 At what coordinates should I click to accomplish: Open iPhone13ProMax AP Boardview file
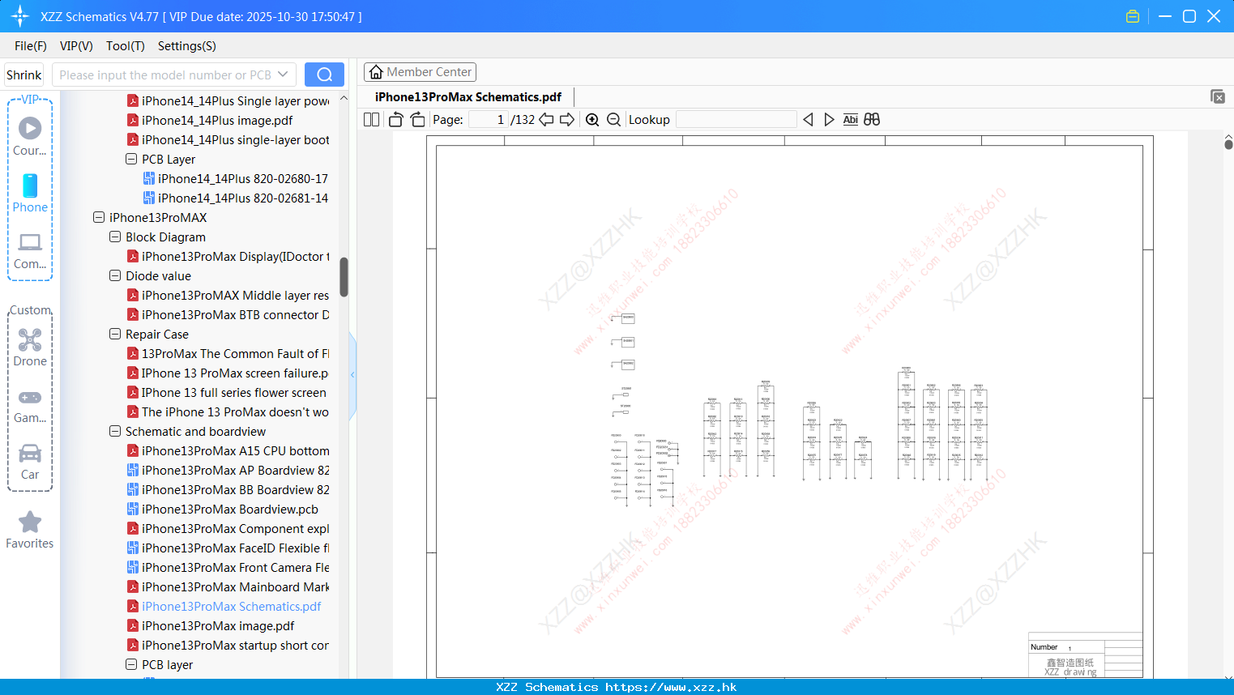point(228,470)
